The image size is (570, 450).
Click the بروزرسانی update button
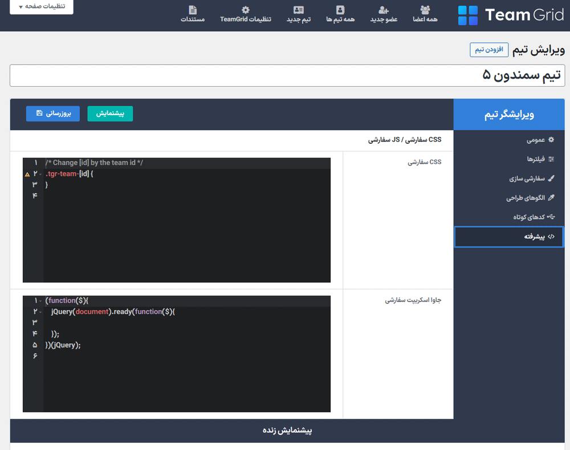point(53,113)
